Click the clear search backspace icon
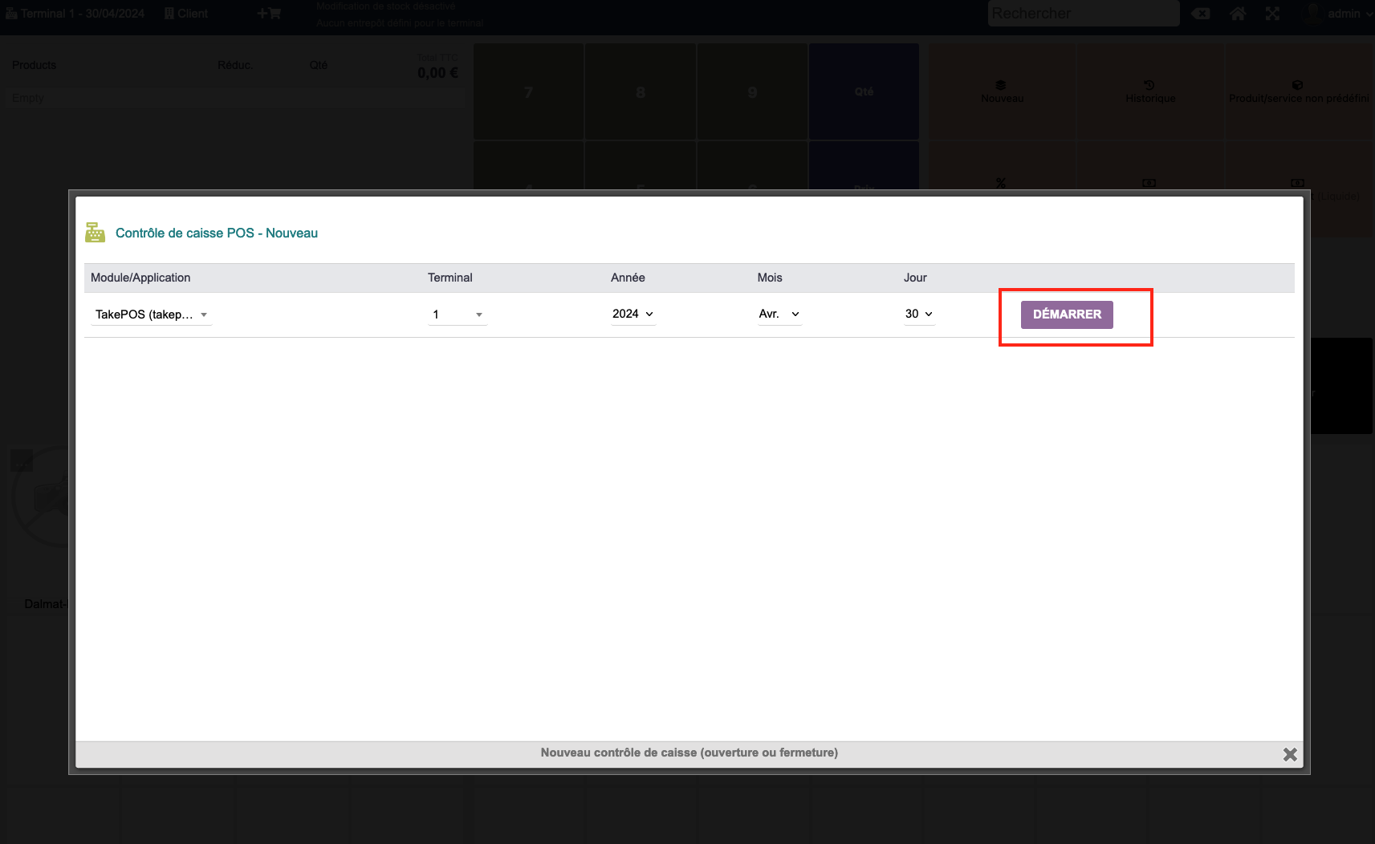 [1200, 14]
